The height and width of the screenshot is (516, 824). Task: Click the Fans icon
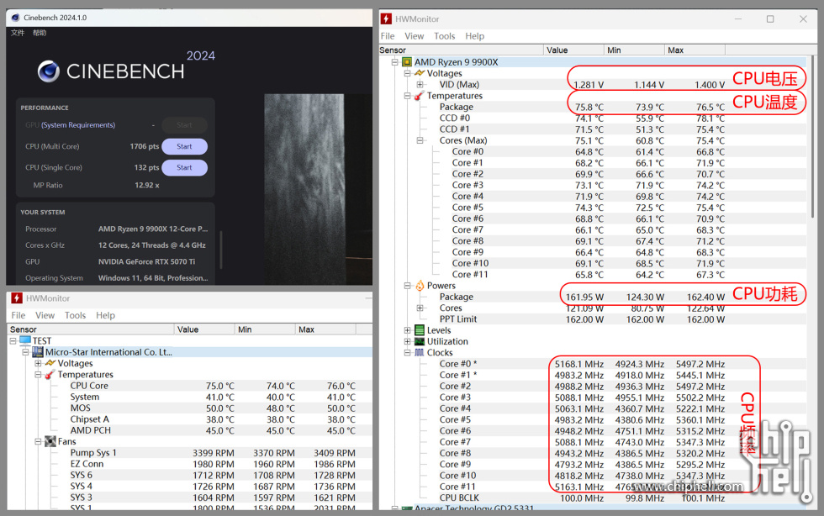click(50, 441)
